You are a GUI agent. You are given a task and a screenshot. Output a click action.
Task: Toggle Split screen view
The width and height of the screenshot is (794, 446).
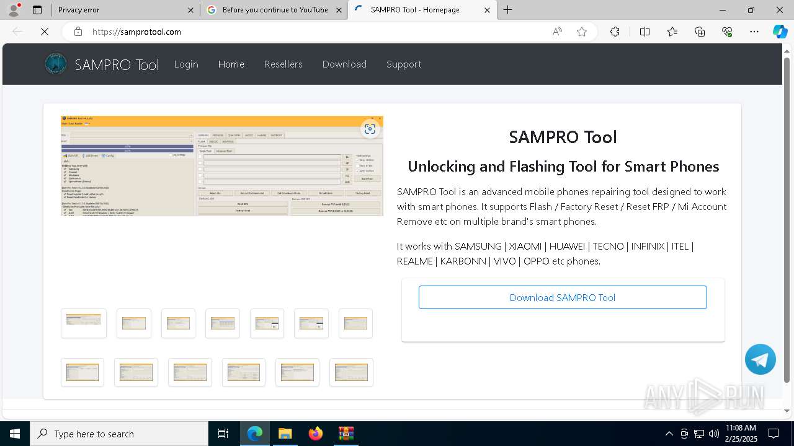tap(645, 32)
